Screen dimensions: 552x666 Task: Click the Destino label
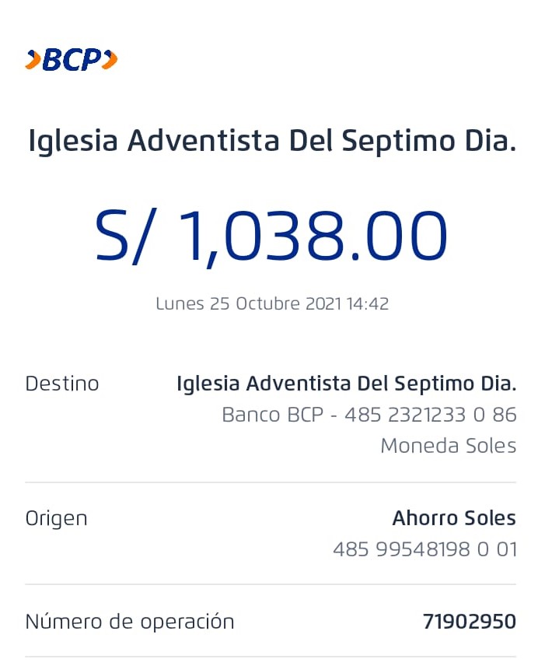point(62,384)
